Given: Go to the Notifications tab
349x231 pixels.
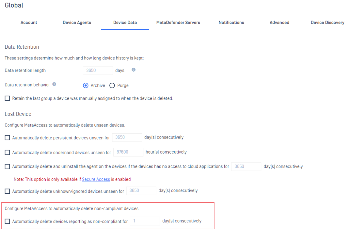Looking at the screenshot, I should (x=231, y=23).
